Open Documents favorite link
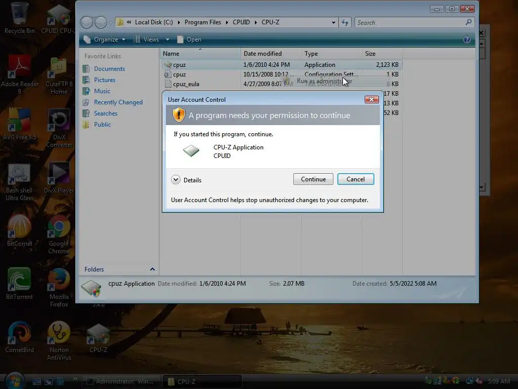 tap(109, 68)
